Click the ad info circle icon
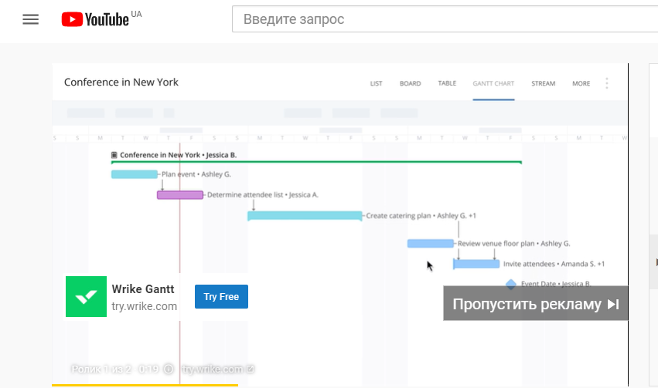This screenshot has height=388, width=658. coord(169,369)
